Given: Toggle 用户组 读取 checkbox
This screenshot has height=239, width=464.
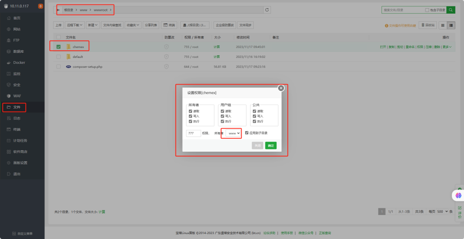Looking at the screenshot, I should point(222,111).
